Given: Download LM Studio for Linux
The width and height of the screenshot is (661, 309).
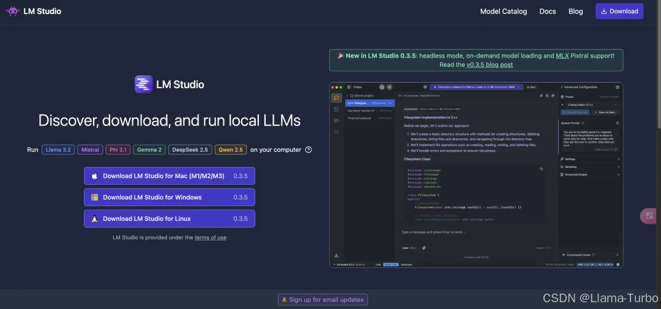Looking at the screenshot, I should point(170,219).
